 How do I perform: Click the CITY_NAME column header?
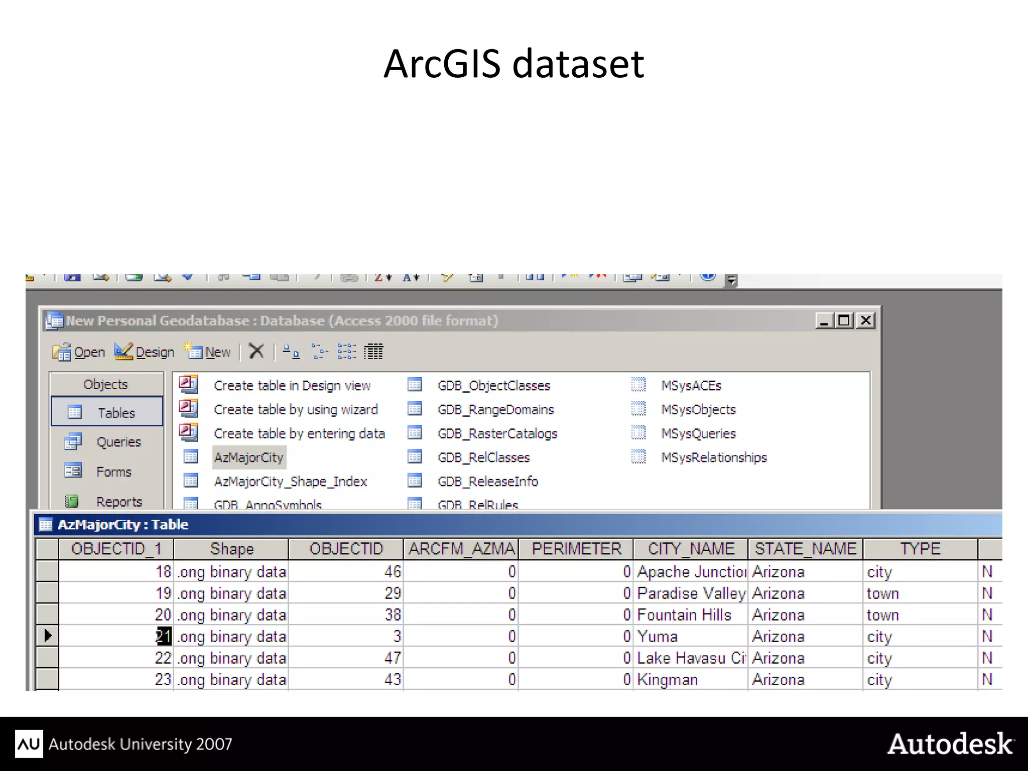[691, 549]
